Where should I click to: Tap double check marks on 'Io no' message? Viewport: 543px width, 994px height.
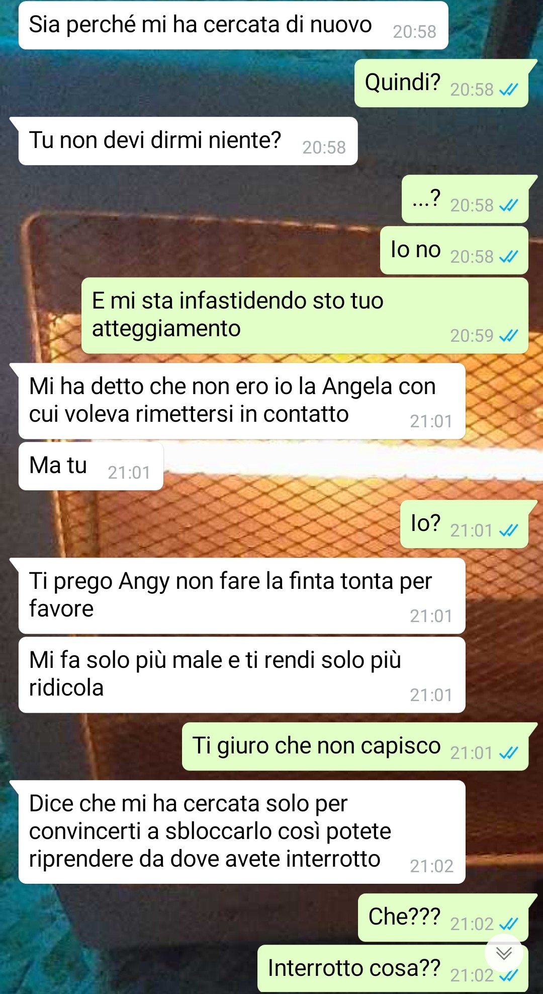click(509, 257)
